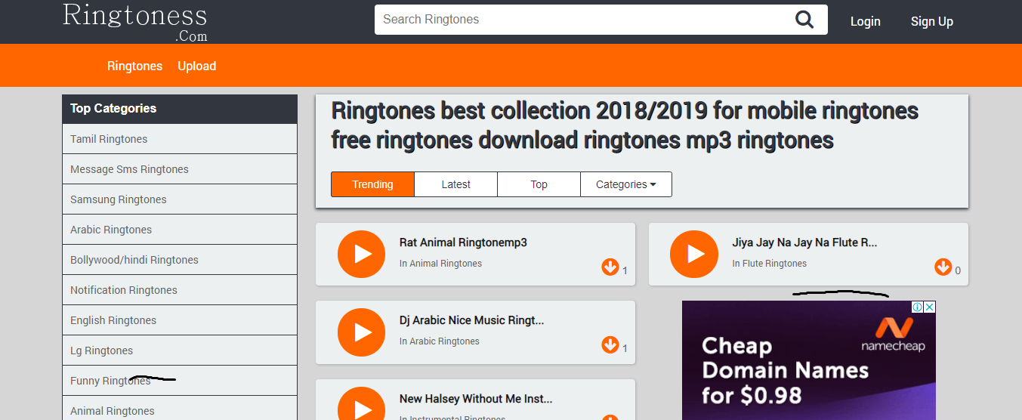This screenshot has height=420, width=1022.
Task: Click the Top Categories header
Action: (x=180, y=109)
